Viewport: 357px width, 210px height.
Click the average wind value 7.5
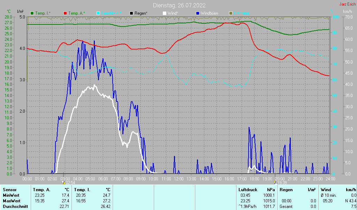[354, 207]
